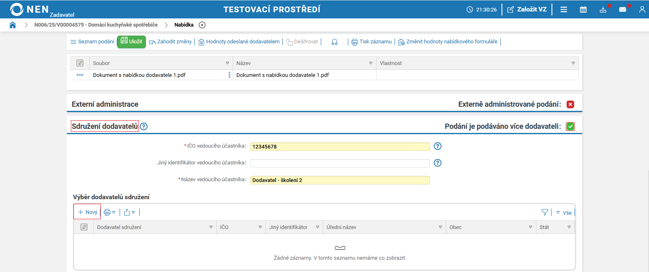Open messages envelope icon
649x272 pixels.
623,9
